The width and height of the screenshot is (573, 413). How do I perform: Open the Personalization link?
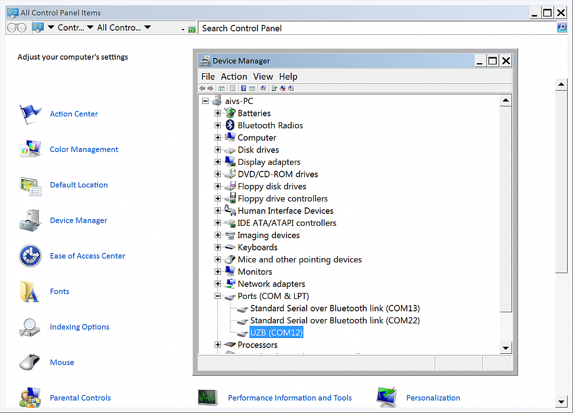pos(433,398)
